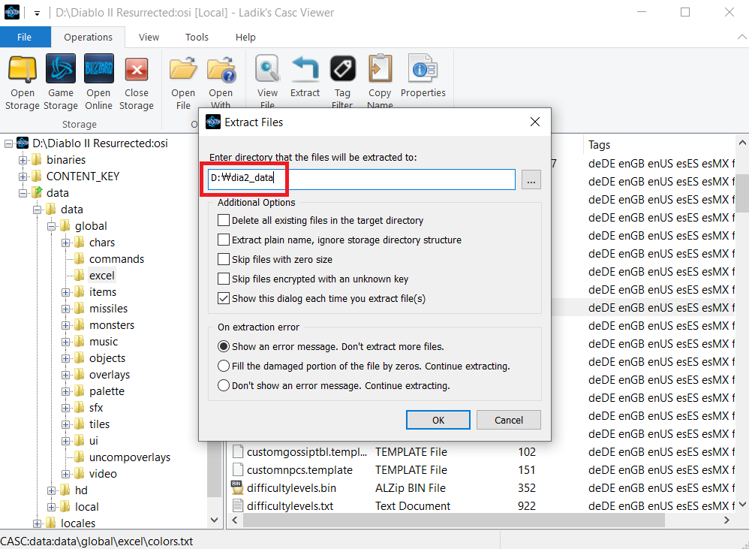
Task: Switch to the Operations tab
Action: pos(88,38)
